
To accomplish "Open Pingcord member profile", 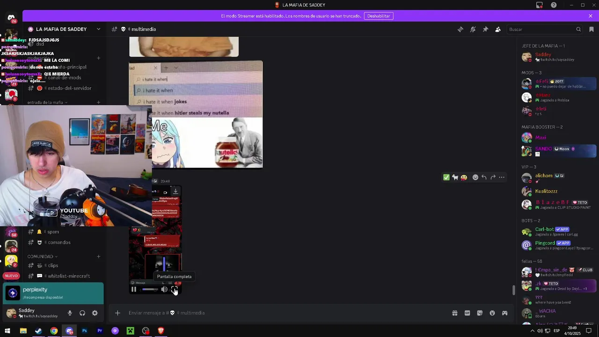I will point(557,245).
